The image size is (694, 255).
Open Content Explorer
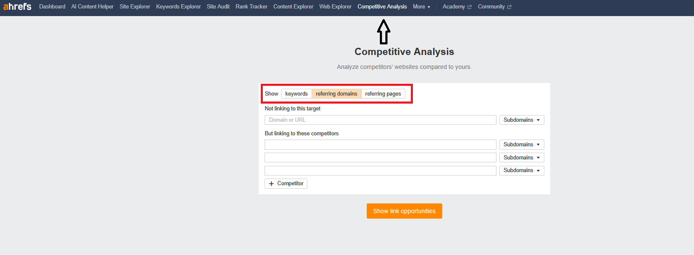pos(293,7)
